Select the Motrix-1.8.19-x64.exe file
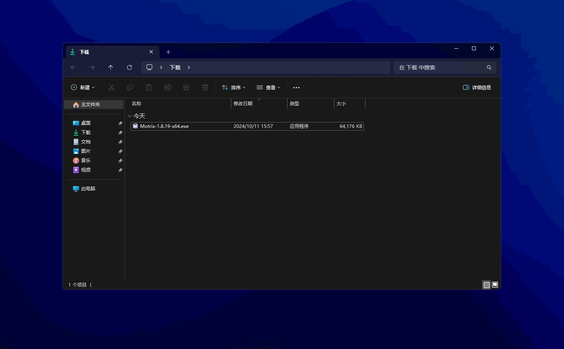This screenshot has width=564, height=349. (164, 126)
